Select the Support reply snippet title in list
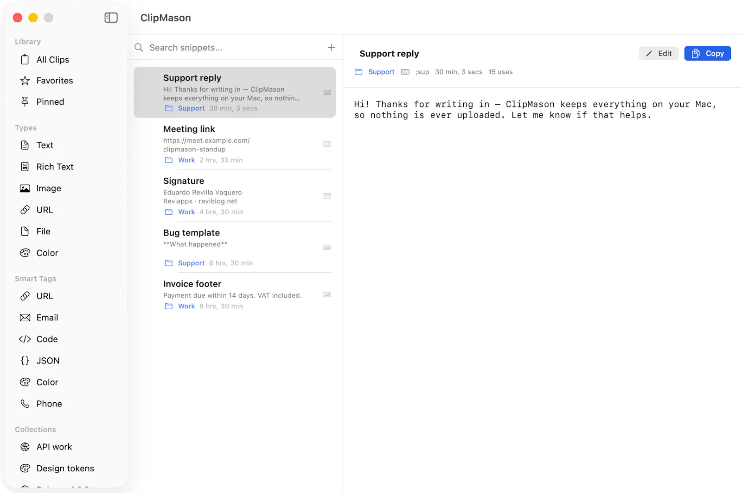This screenshot has width=742, height=493. pyautogui.click(x=192, y=78)
